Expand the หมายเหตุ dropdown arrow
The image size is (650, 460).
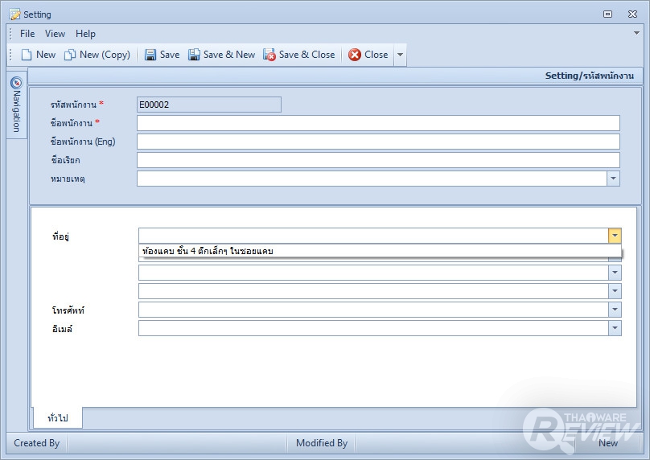click(x=614, y=179)
